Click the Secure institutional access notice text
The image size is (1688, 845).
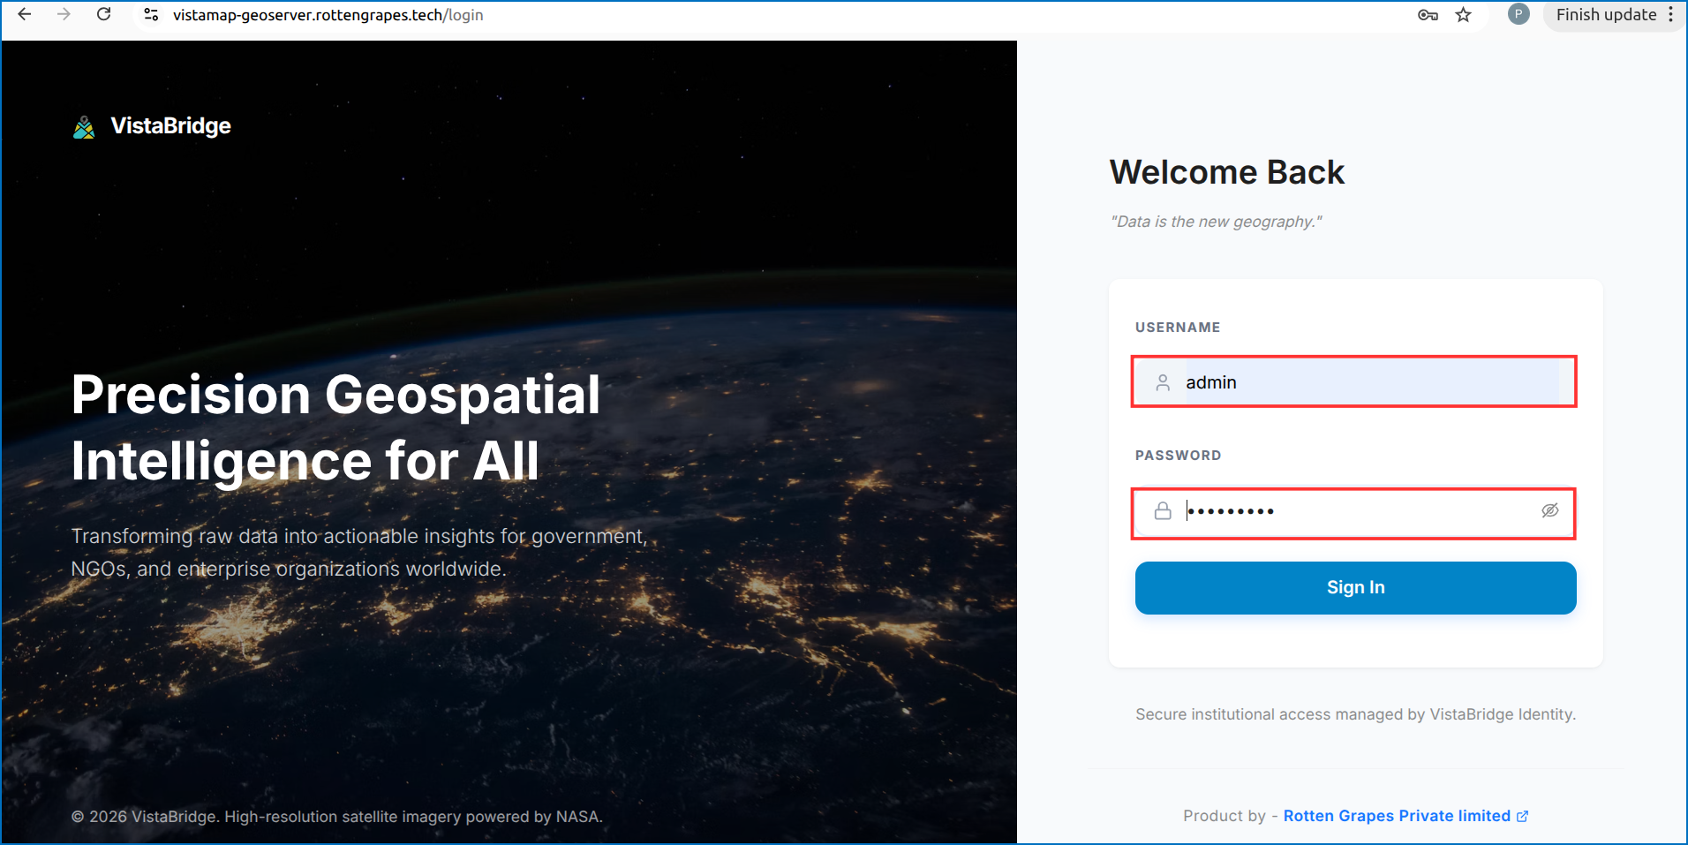click(x=1355, y=714)
